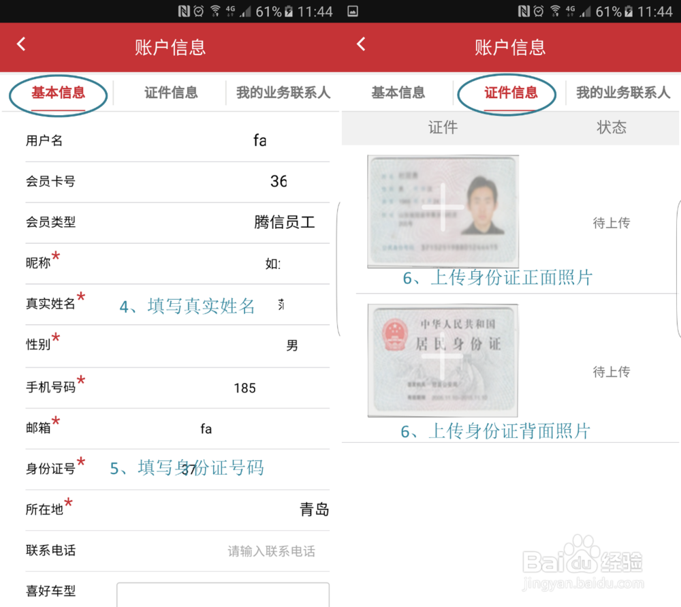
Task: Click the 4G network indicator
Action: click(x=229, y=10)
